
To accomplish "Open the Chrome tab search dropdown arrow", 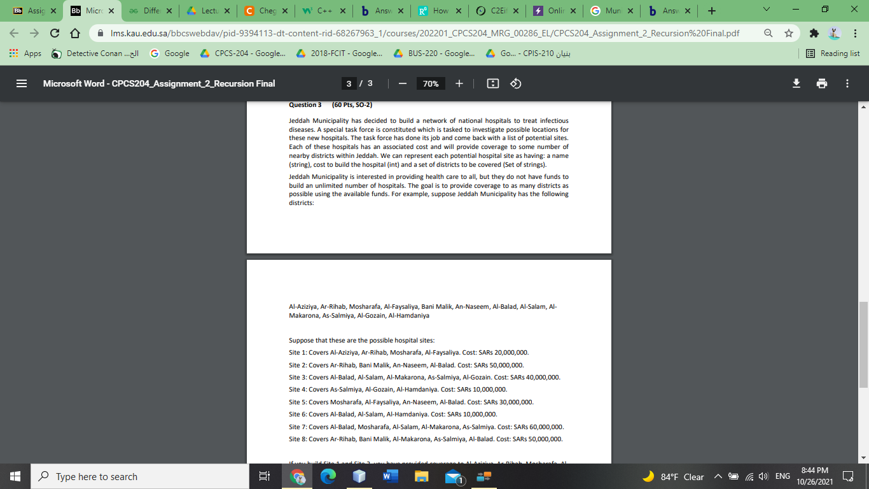I will (x=766, y=10).
